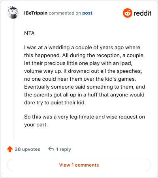The width and height of the screenshot is (158, 178).
Task: Click the line mentioning "an ipad"
Action: (x=78, y=63)
